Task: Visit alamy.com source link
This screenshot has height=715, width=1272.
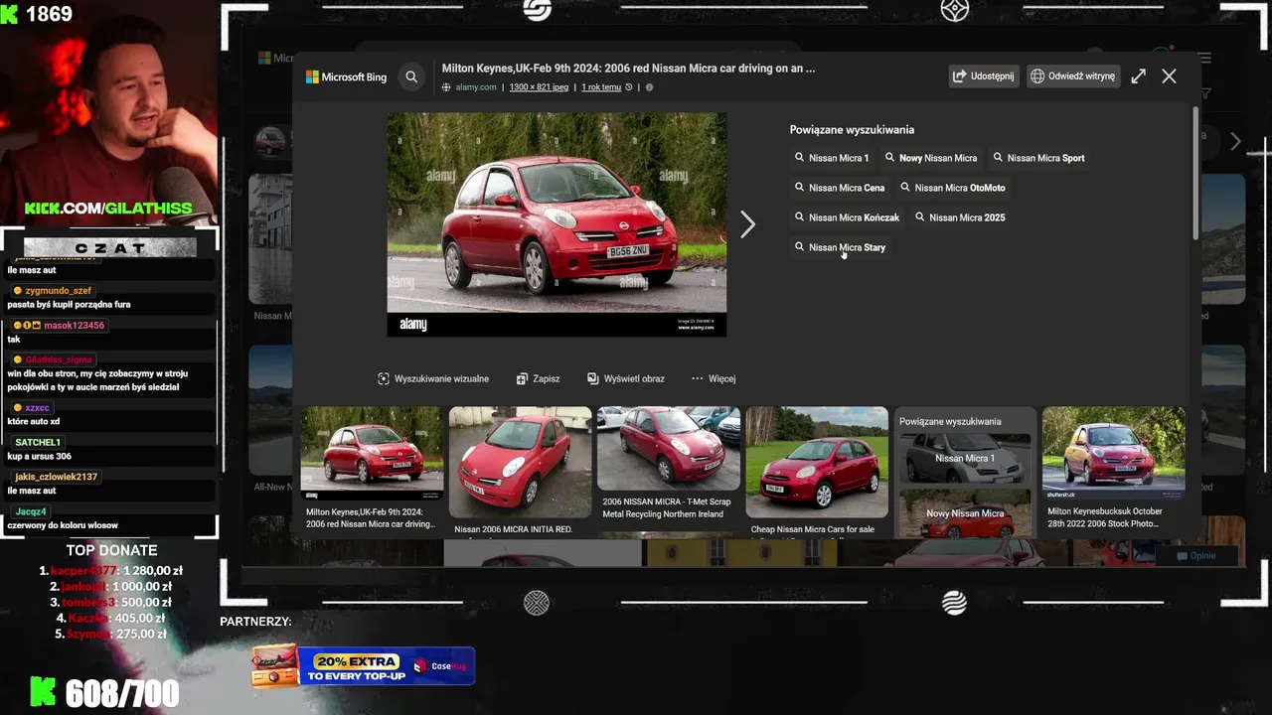Action: click(475, 87)
